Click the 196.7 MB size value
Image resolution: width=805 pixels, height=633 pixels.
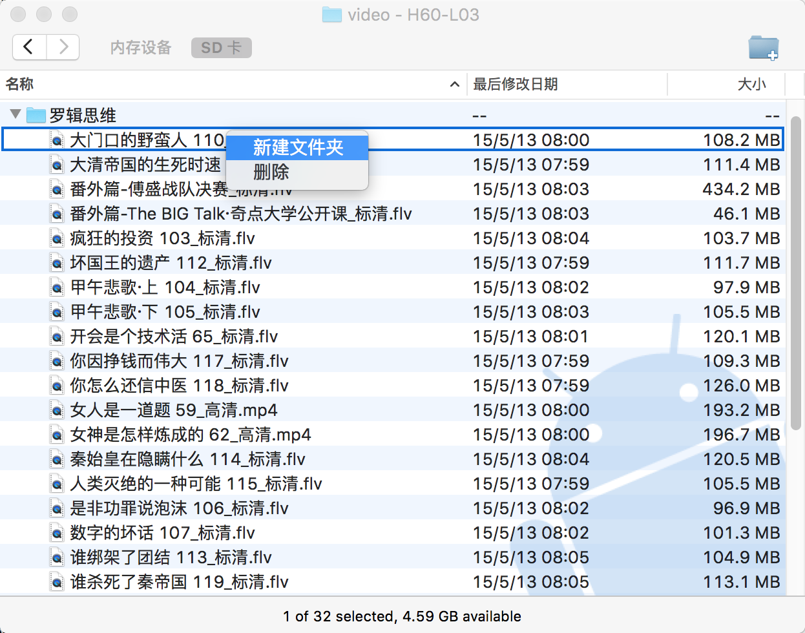tap(742, 435)
